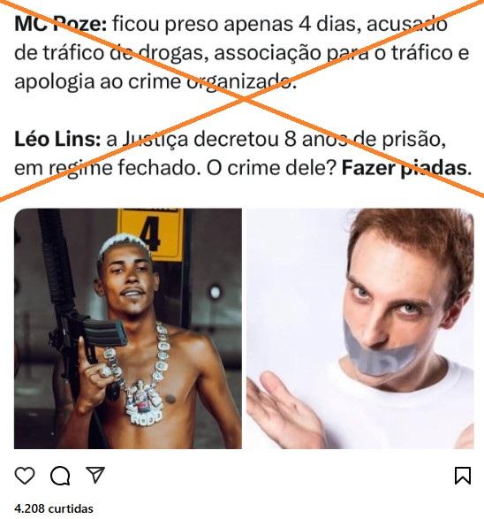The image size is (484, 519).
Task: Click the bold "MC Poze:" text
Action: (61, 24)
